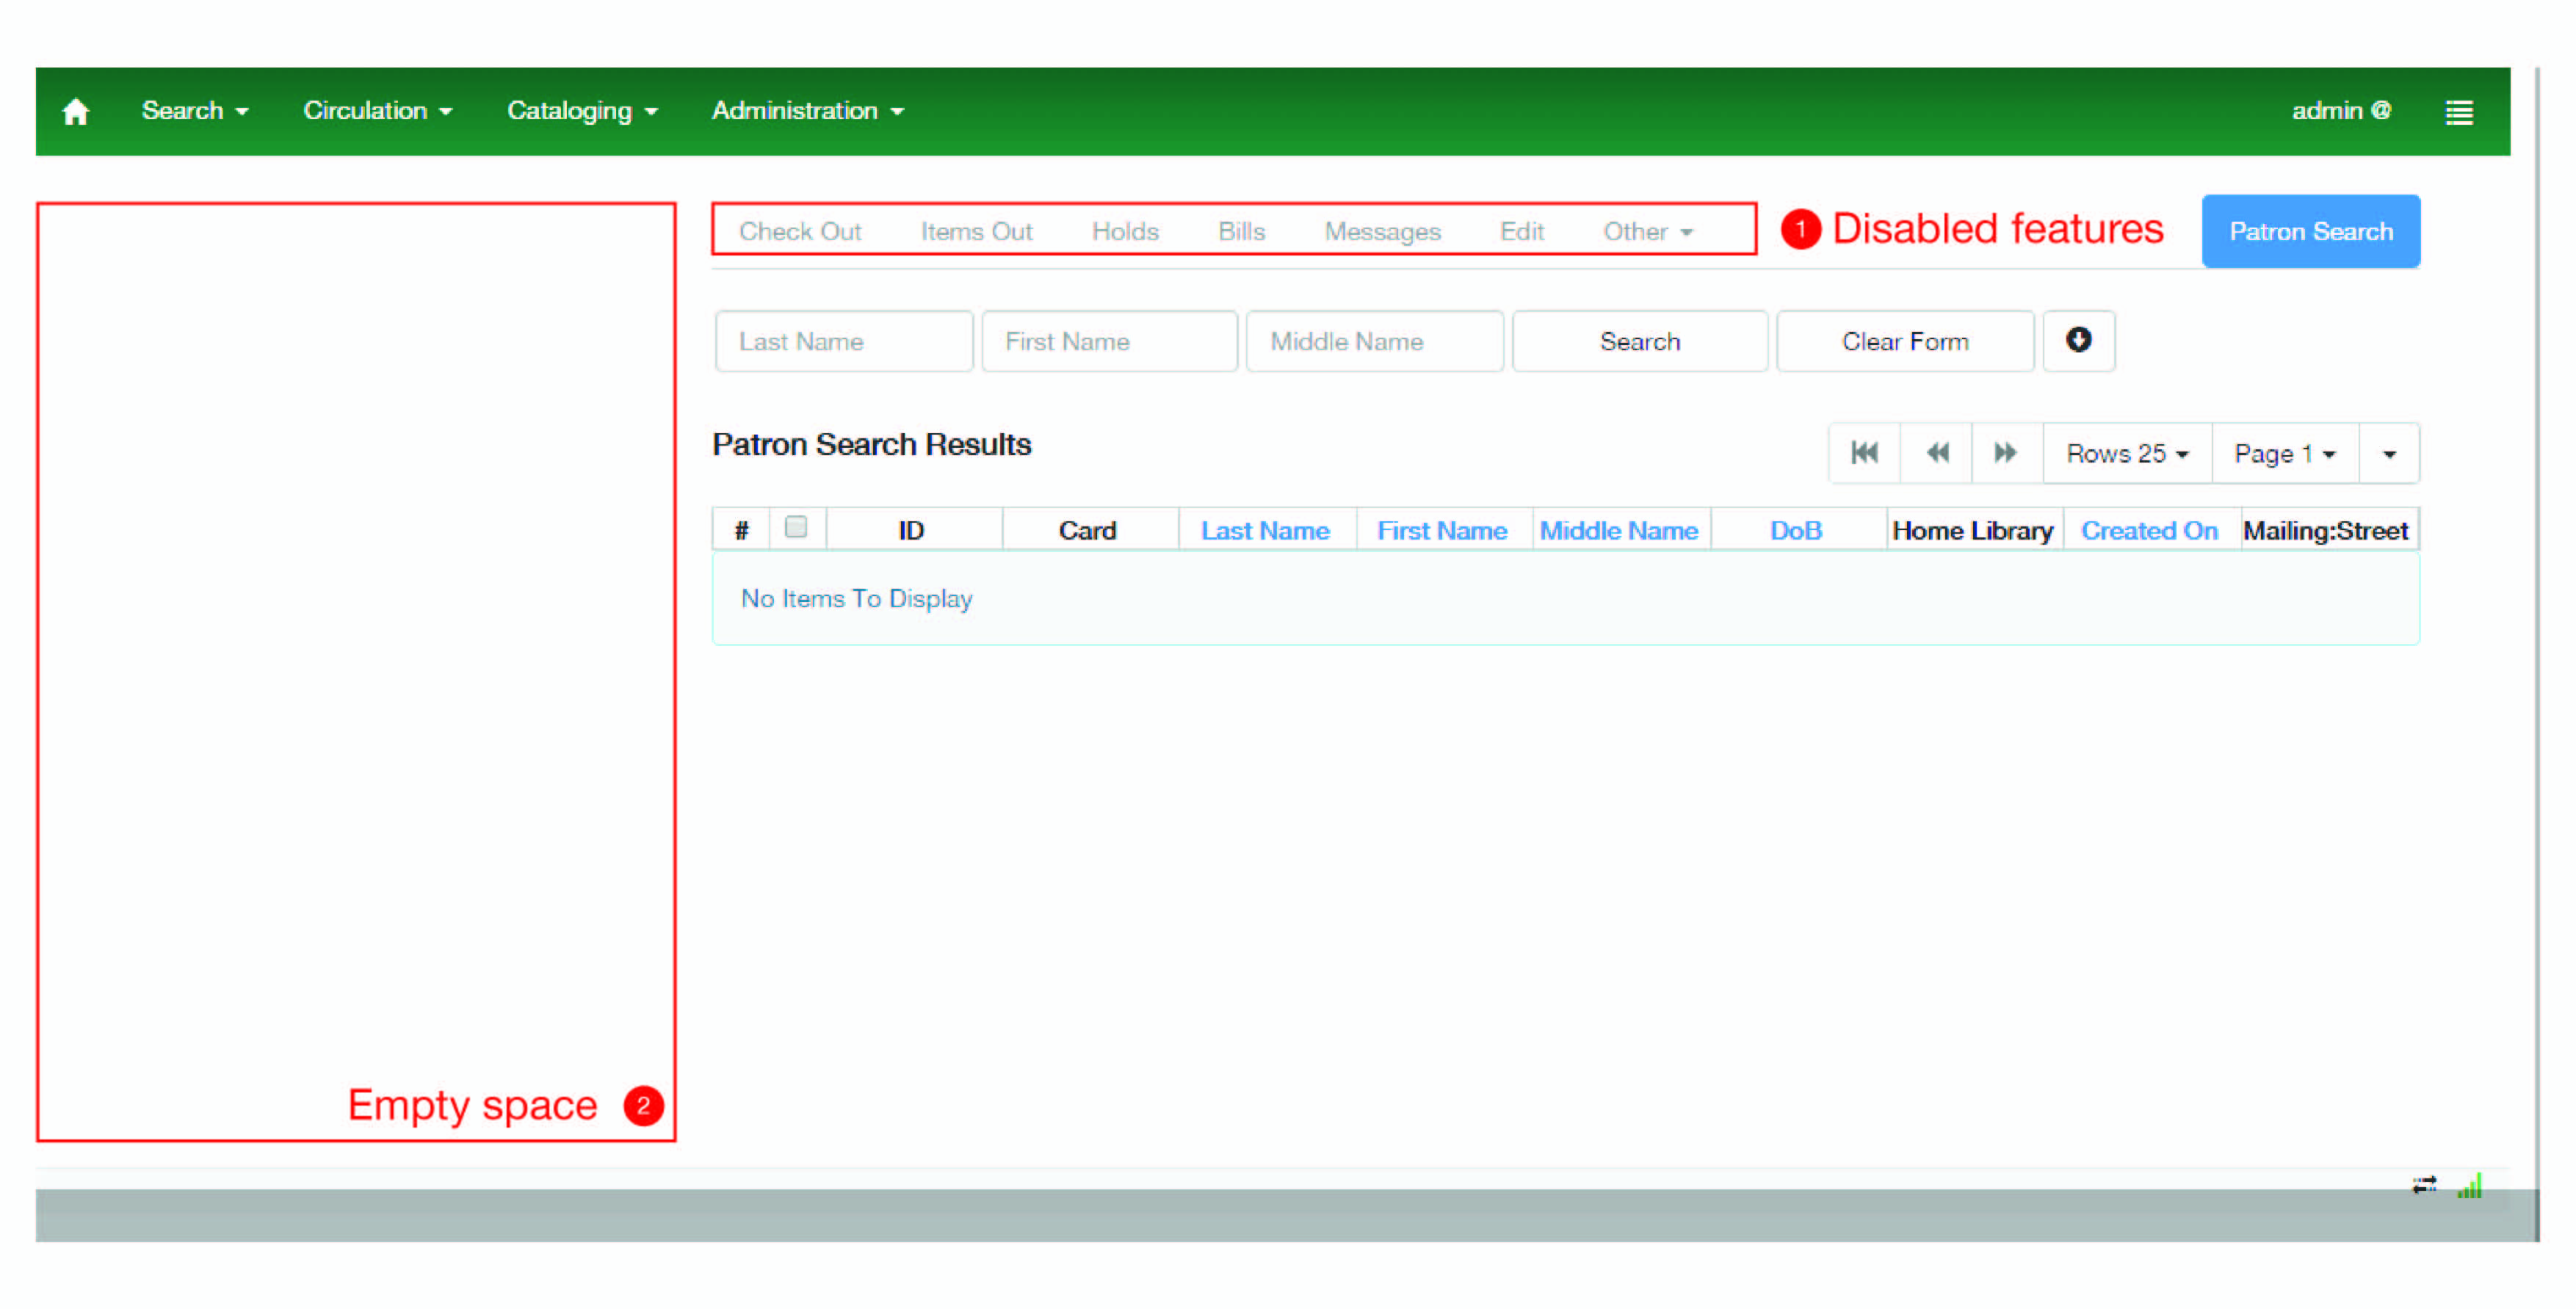
Task: Open grid options caret dropdown
Action: (2389, 454)
